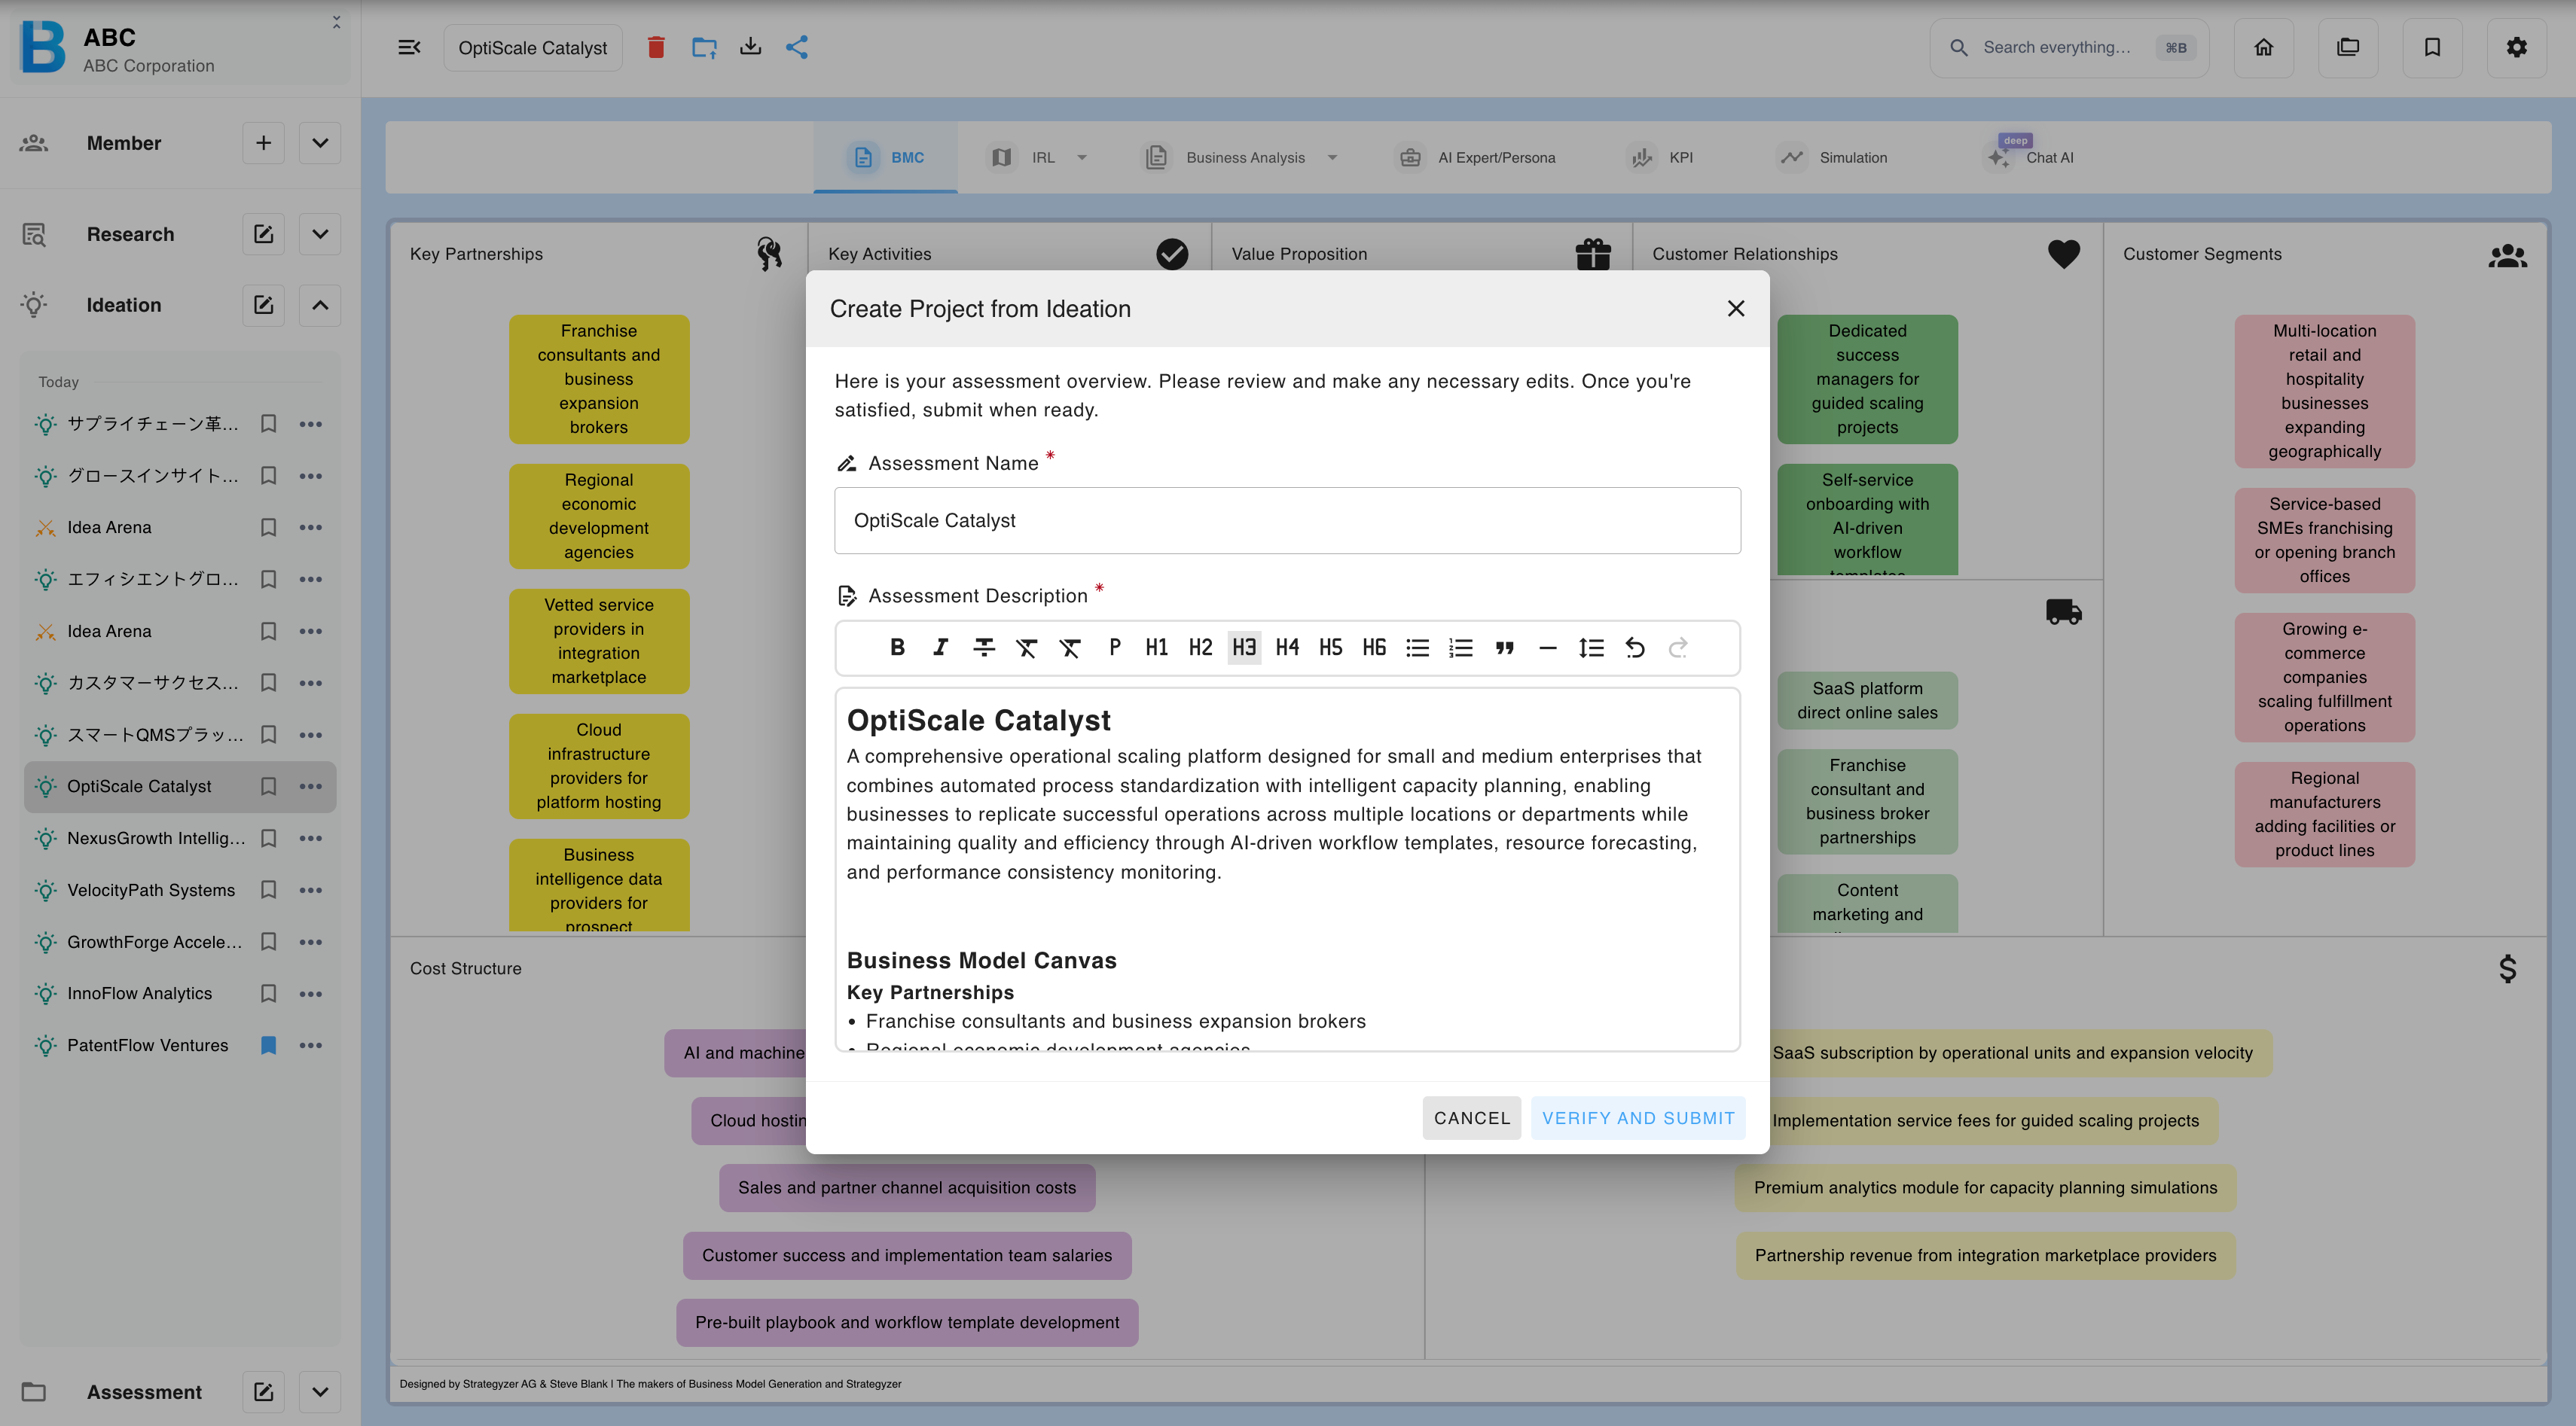Switch to the Simulation tab
The image size is (2576, 1426).
pyautogui.click(x=1833, y=158)
